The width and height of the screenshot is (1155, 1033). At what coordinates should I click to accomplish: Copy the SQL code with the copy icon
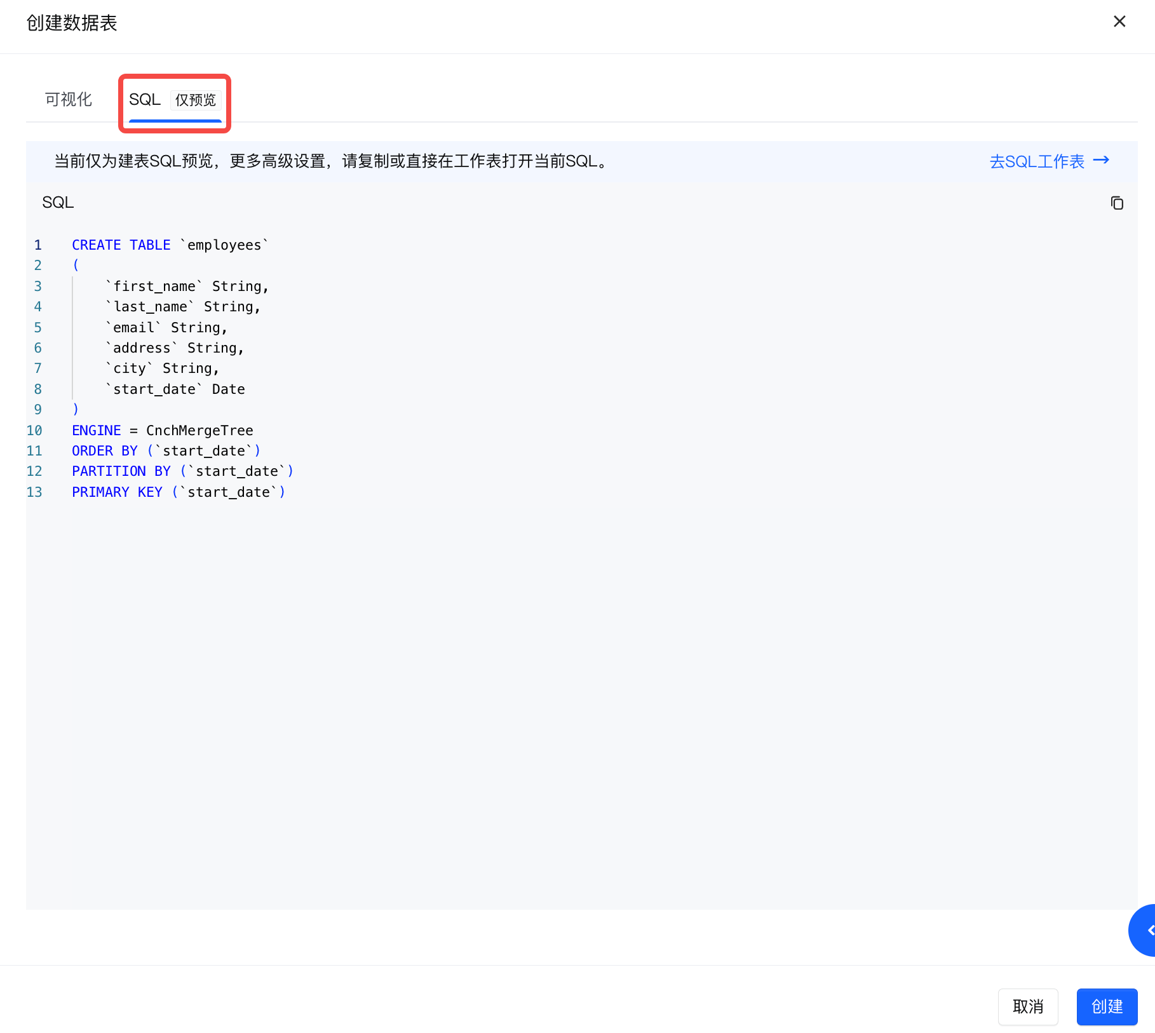[x=1116, y=203]
